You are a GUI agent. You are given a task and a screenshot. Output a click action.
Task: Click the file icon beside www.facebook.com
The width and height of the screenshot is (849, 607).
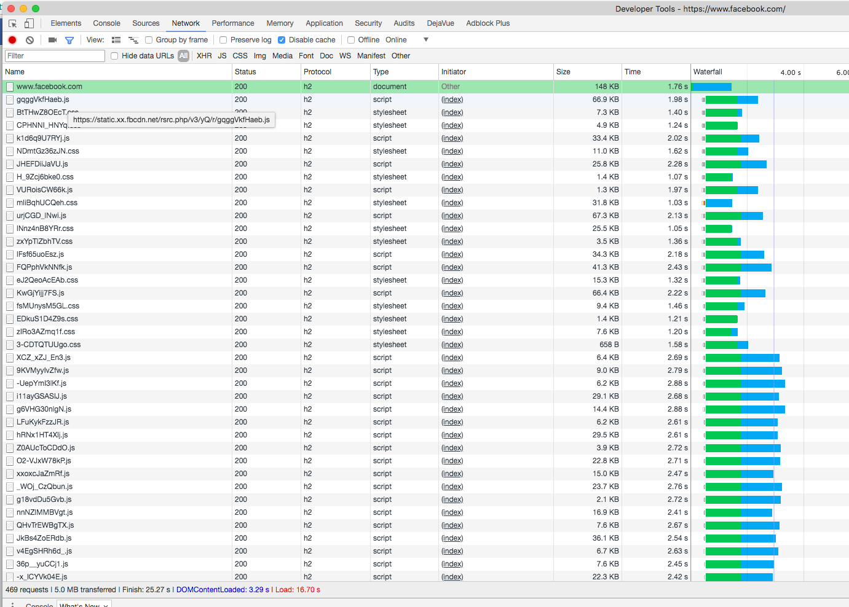[10, 87]
